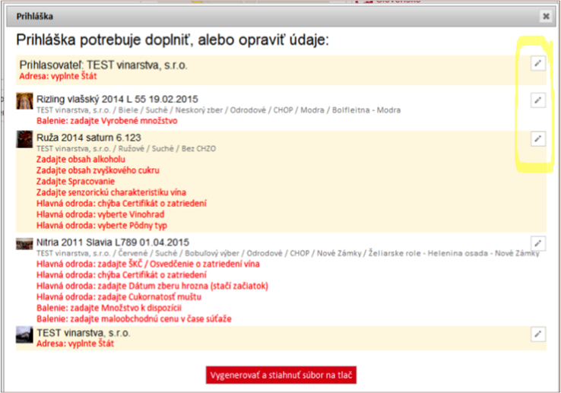The image size is (561, 393).
Task: Click 'Zadajte obsah alkoholu' error line
Action: (x=81, y=160)
